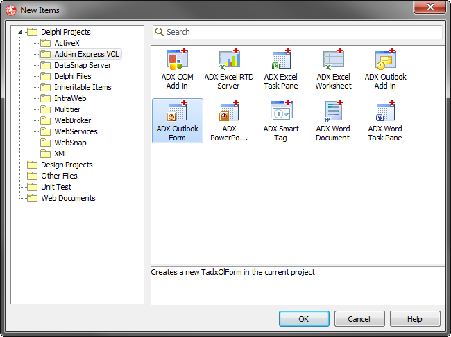Select the Other Files category
Screen dimensions: 451x337
(59, 176)
